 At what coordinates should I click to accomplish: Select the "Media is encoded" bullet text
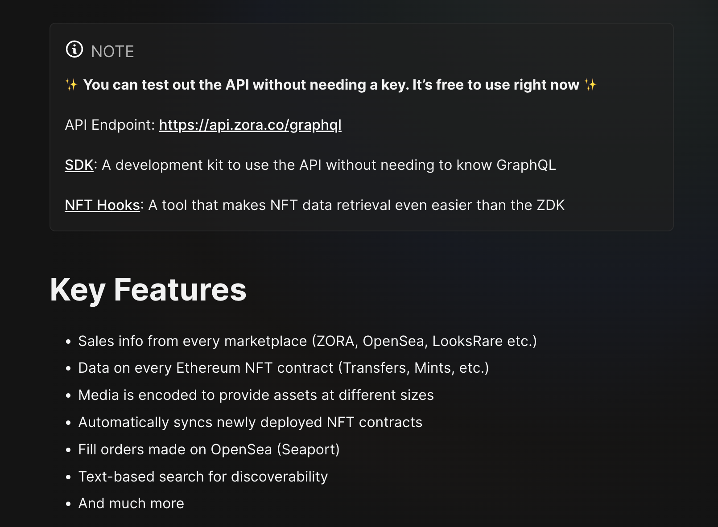256,395
